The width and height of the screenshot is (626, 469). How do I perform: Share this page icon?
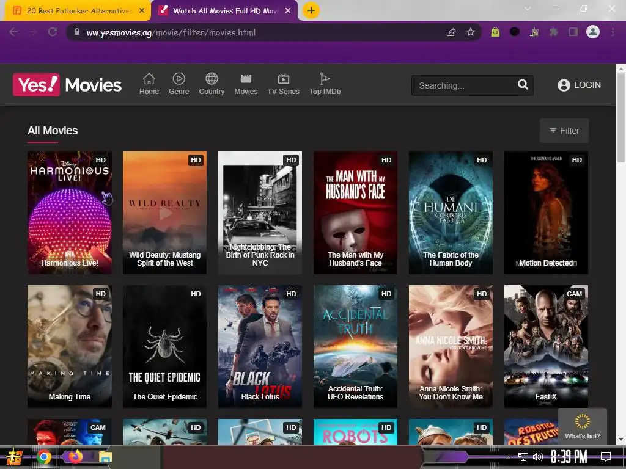click(x=451, y=32)
